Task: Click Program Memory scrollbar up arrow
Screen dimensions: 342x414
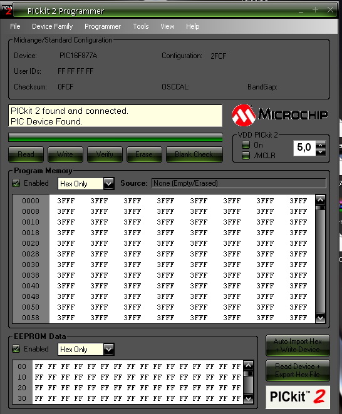Action: point(320,199)
